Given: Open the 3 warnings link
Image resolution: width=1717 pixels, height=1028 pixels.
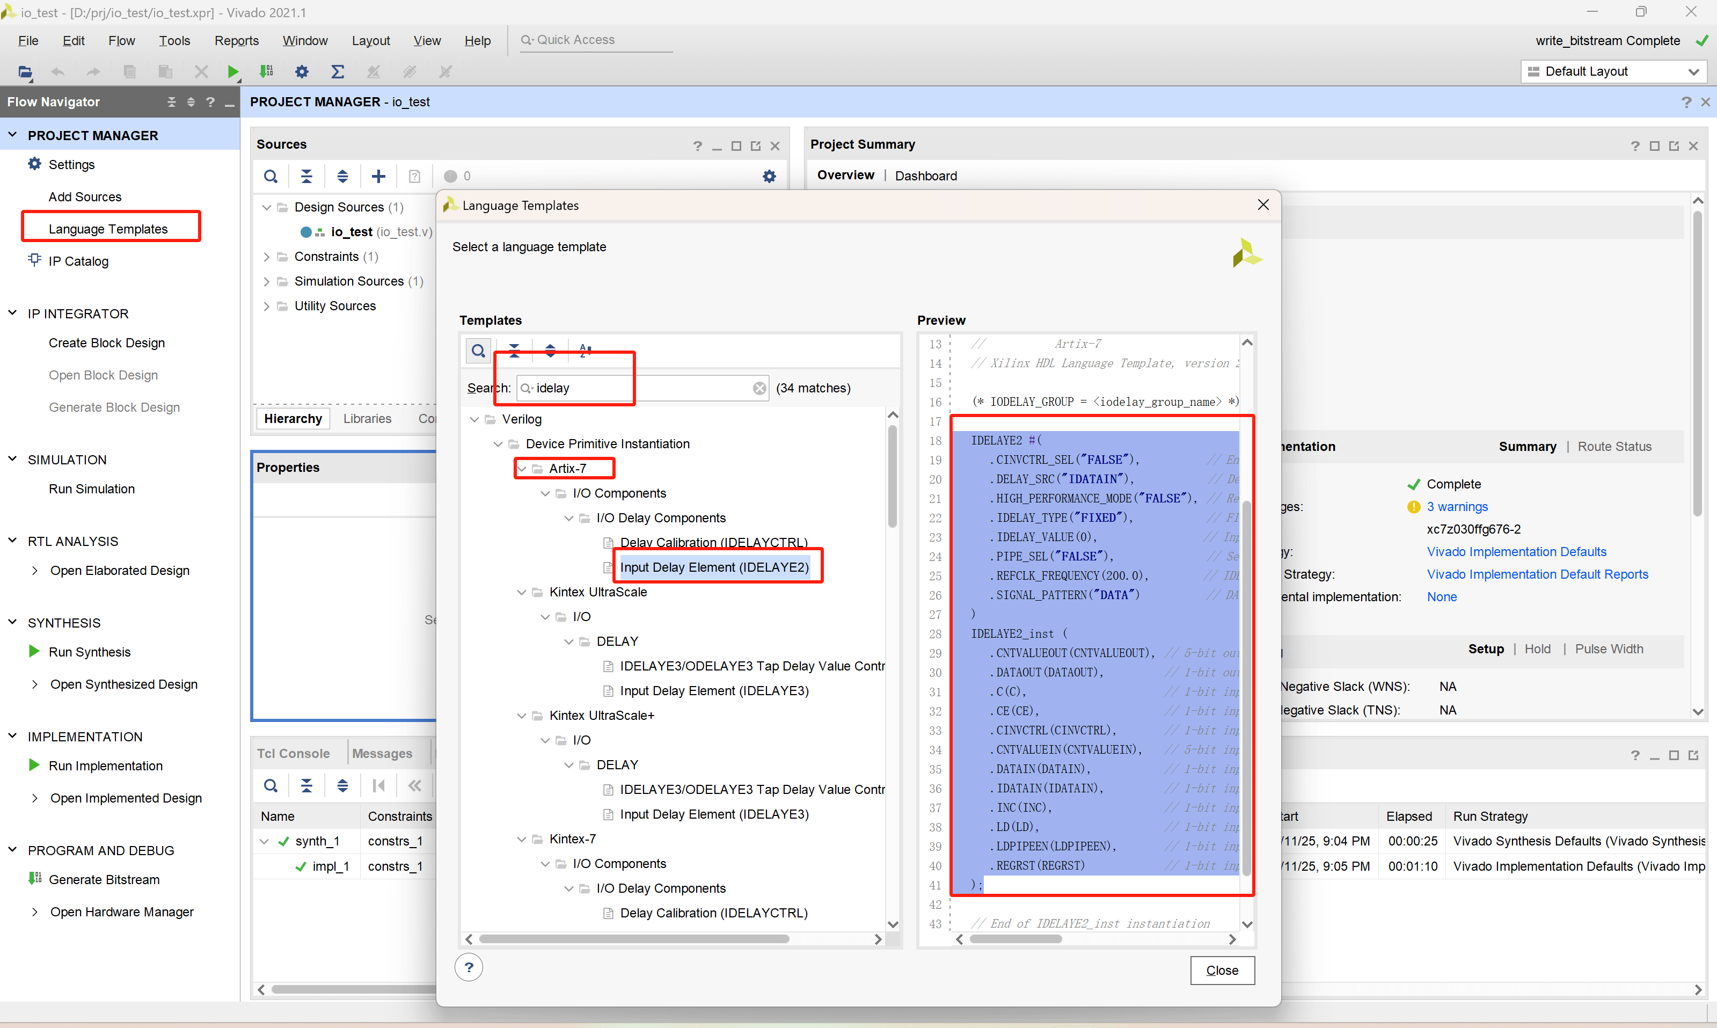Looking at the screenshot, I should pos(1457,506).
